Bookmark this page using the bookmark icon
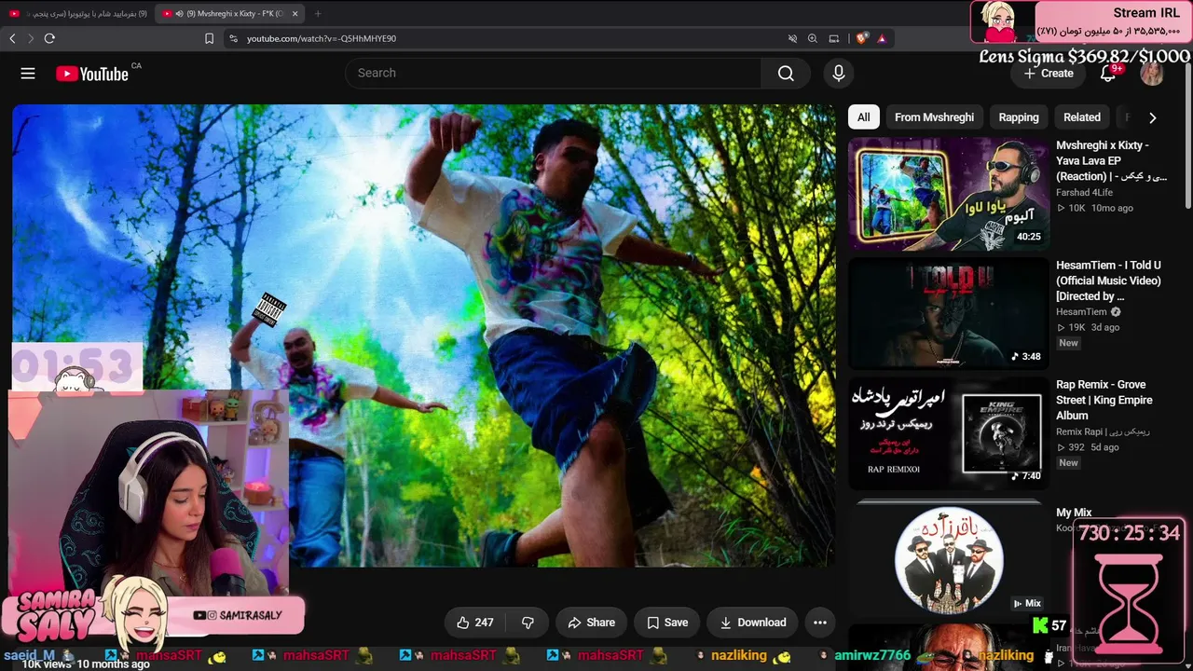Screen dimensions: 1193x671 209,38
